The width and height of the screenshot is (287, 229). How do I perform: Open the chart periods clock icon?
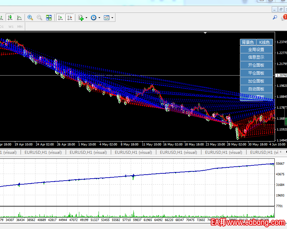pyautogui.click(x=94, y=18)
